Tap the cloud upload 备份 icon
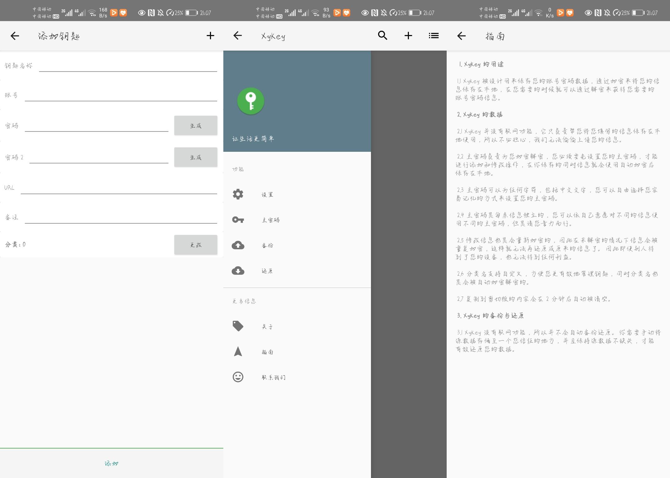 tap(238, 245)
